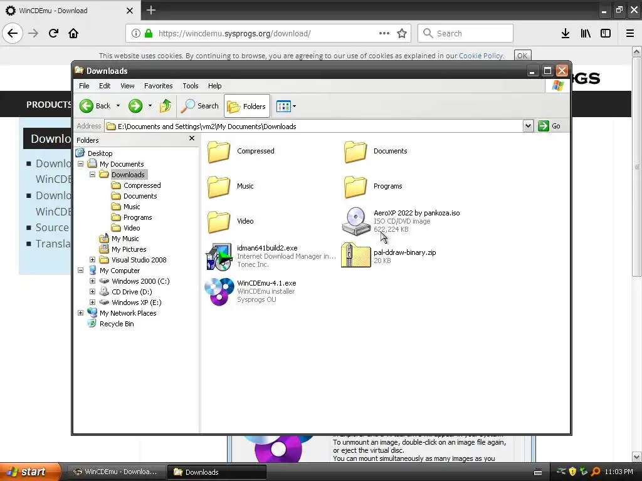Viewport: 642px width, 481px height.
Task: Select the Music folder icon in file list
Action: tap(219, 187)
